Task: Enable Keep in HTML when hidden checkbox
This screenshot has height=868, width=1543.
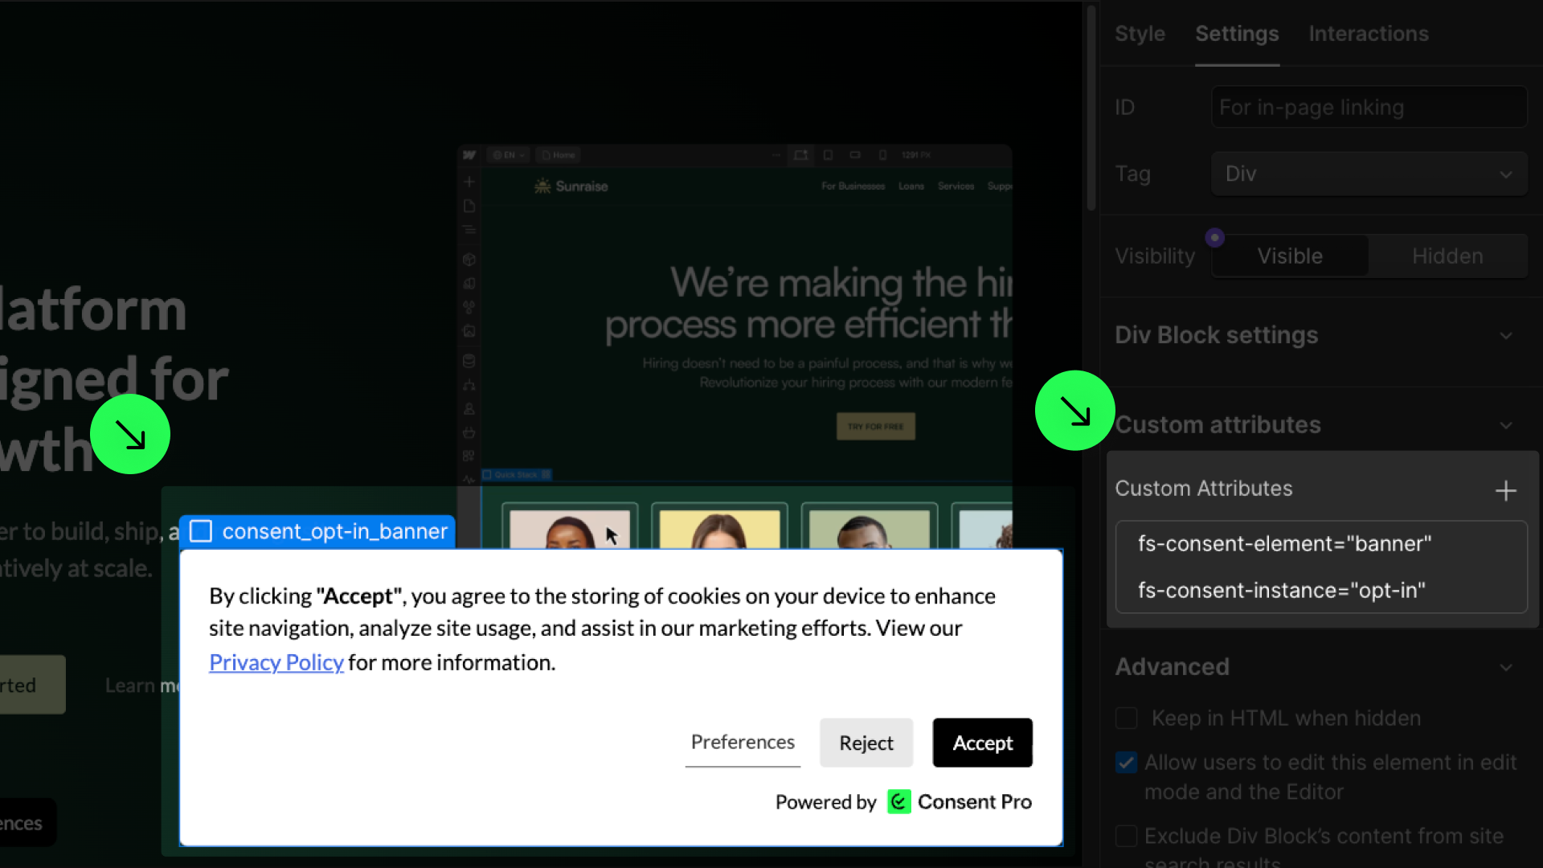Action: coord(1126,718)
